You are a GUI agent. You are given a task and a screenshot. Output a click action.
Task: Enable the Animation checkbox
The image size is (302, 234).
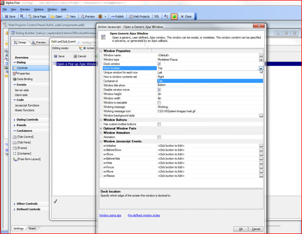coord(159,137)
